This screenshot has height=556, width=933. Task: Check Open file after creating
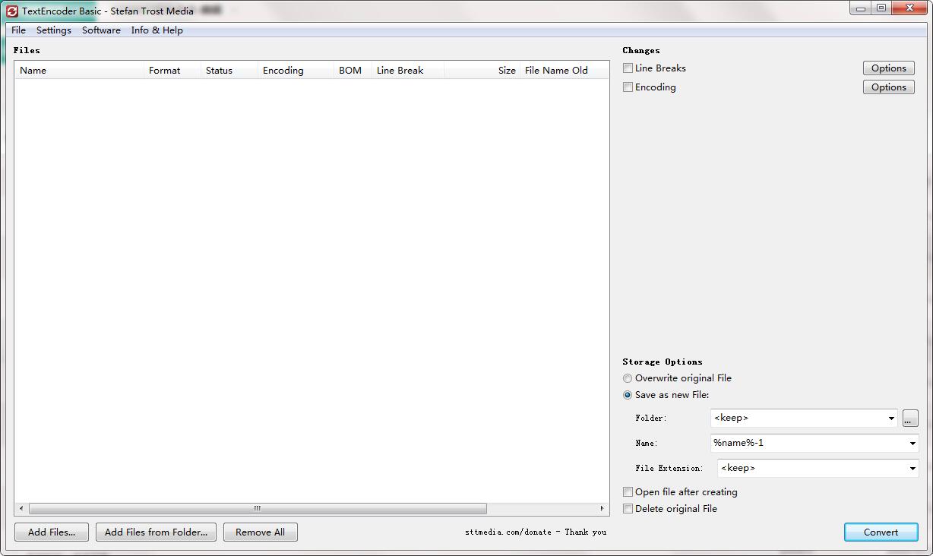[628, 491]
